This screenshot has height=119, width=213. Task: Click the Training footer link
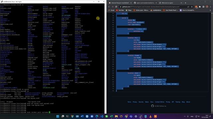[x=178, y=102]
